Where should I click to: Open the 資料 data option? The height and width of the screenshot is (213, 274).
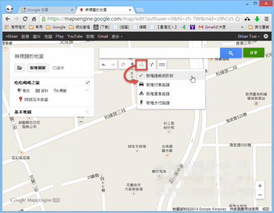(42, 91)
